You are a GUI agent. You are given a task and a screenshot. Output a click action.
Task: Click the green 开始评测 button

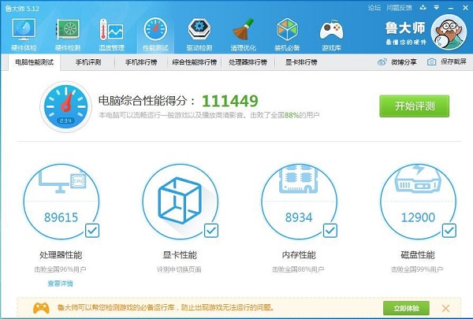click(x=414, y=106)
